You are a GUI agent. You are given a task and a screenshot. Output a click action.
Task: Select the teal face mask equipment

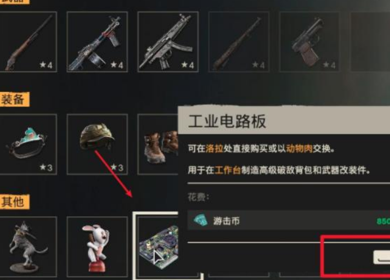tap(28, 144)
